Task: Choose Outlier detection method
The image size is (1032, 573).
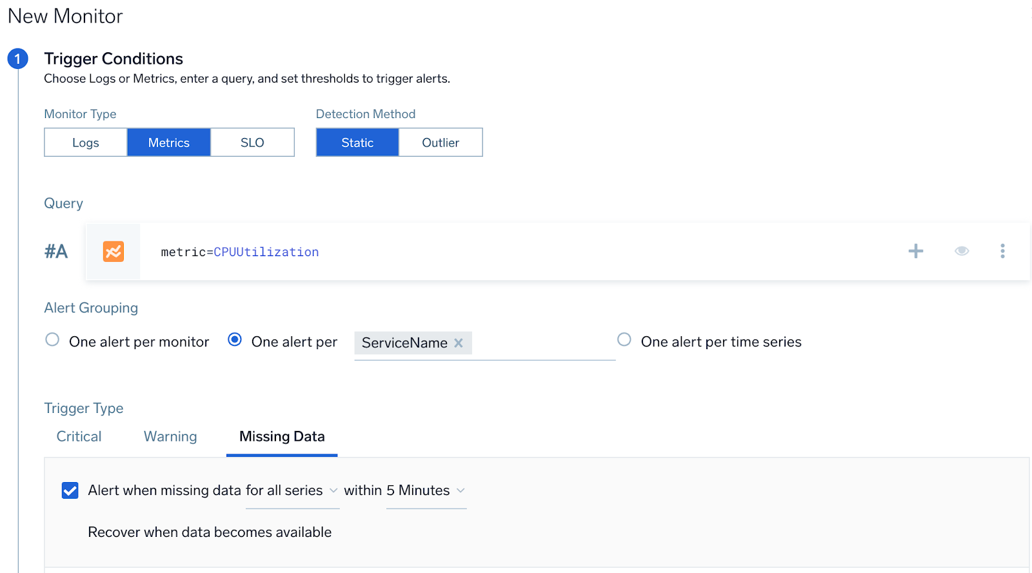Action: click(x=441, y=143)
